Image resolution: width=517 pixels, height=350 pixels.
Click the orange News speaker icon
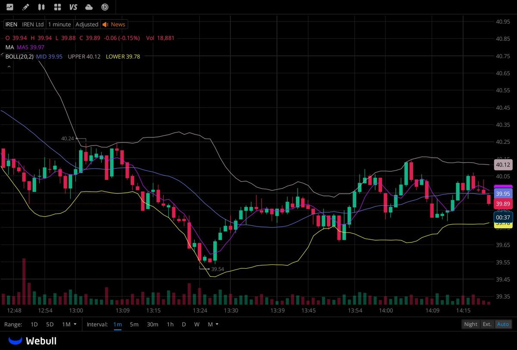tap(105, 25)
